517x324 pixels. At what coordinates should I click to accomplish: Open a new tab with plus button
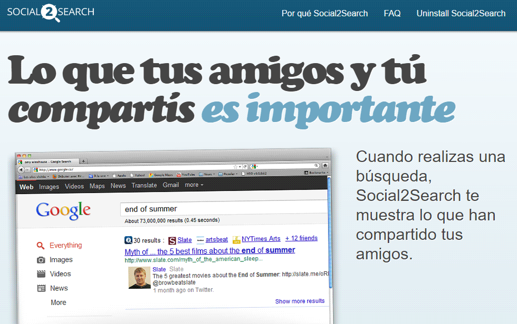(x=83, y=161)
